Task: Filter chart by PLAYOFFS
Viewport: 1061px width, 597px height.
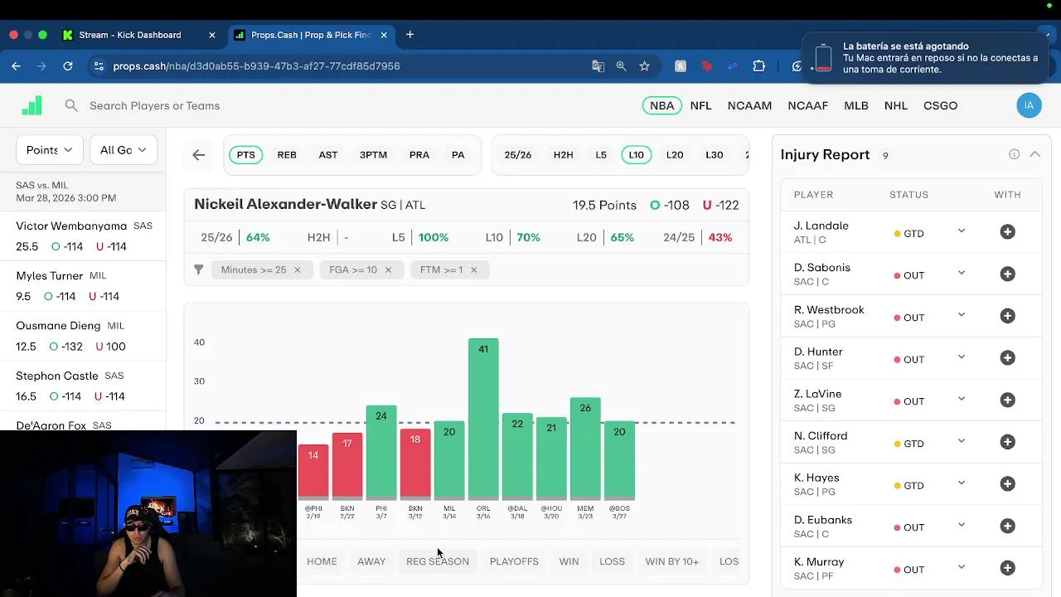Action: [x=514, y=561]
